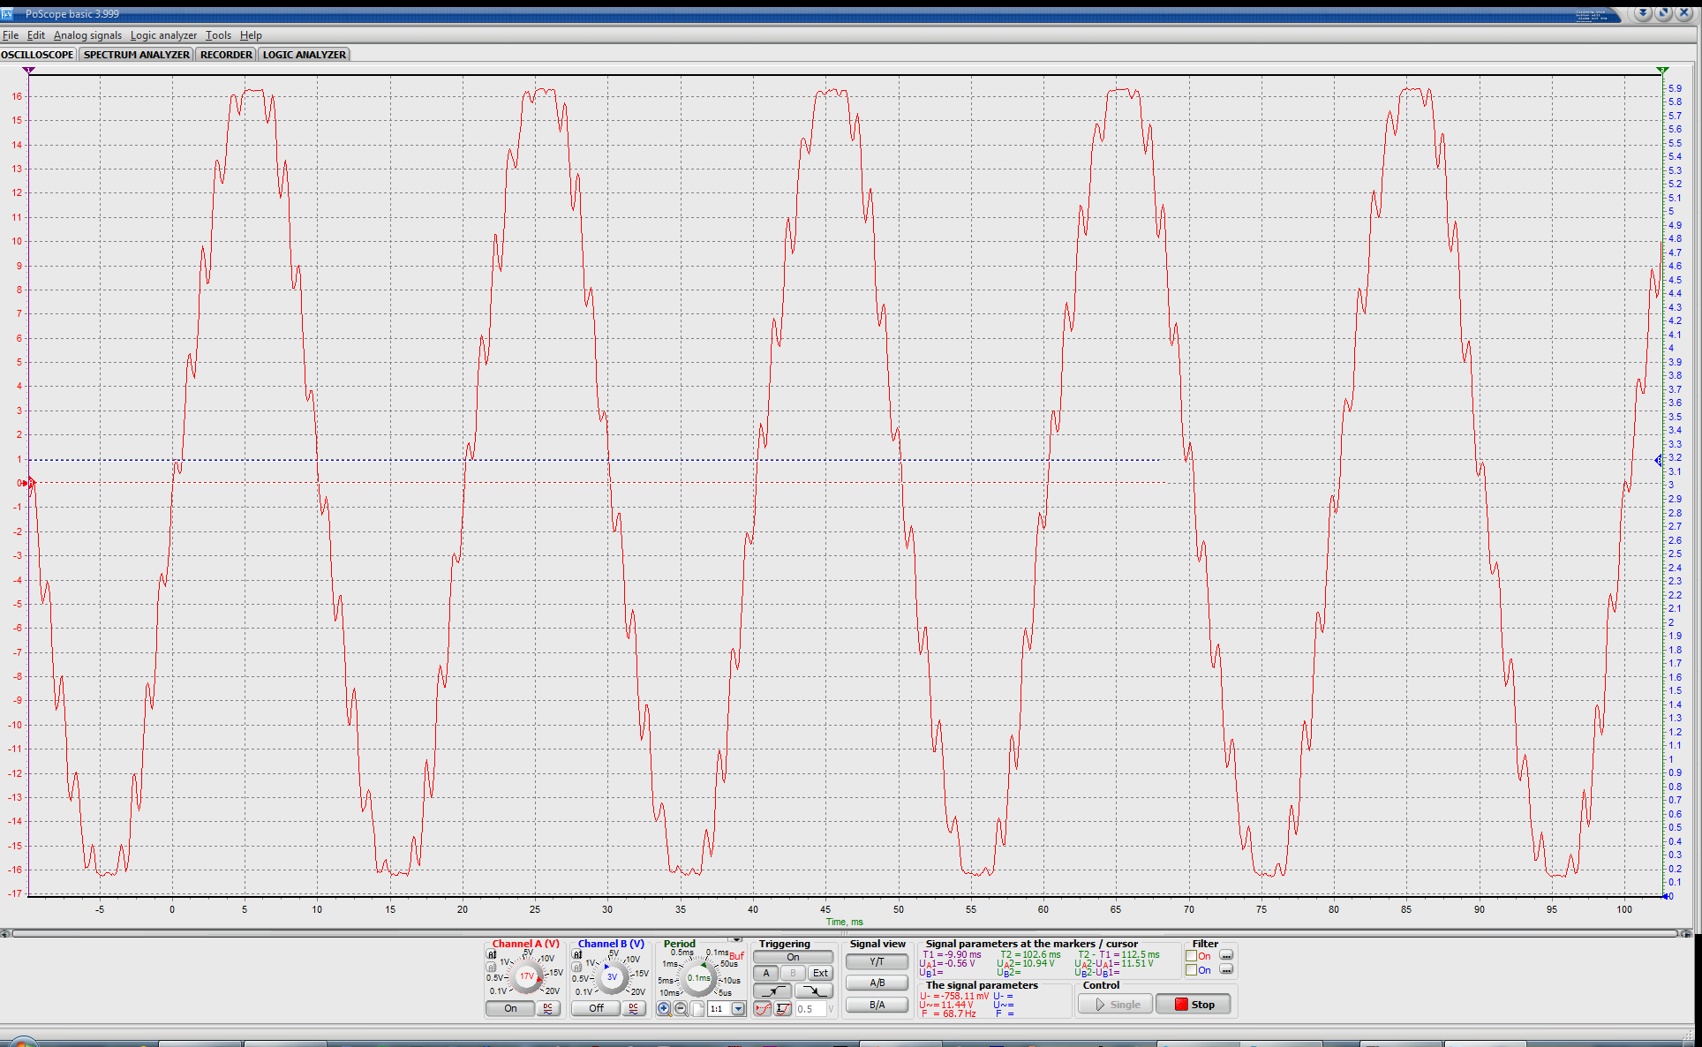Open the Help menu
1702x1047 pixels.
pyautogui.click(x=251, y=35)
